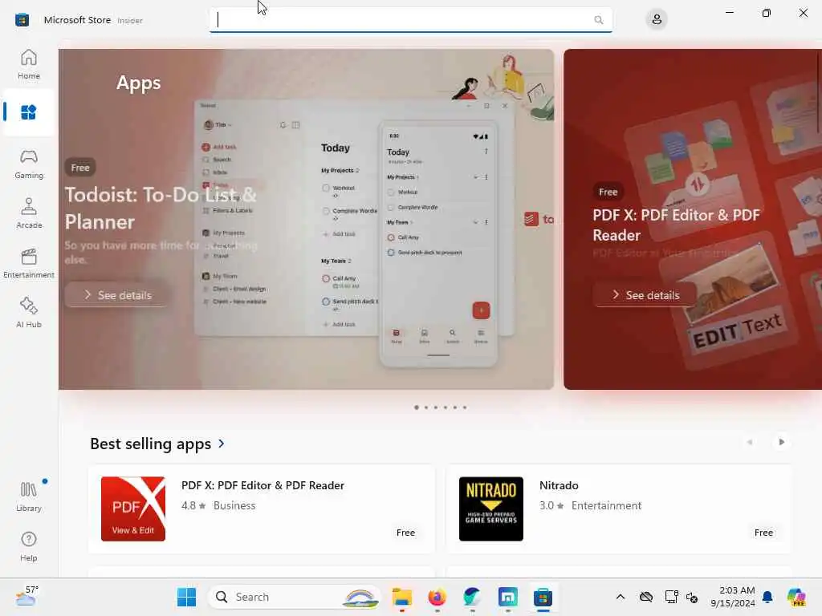Open Help in the sidebar
822x616 pixels.
(28, 547)
